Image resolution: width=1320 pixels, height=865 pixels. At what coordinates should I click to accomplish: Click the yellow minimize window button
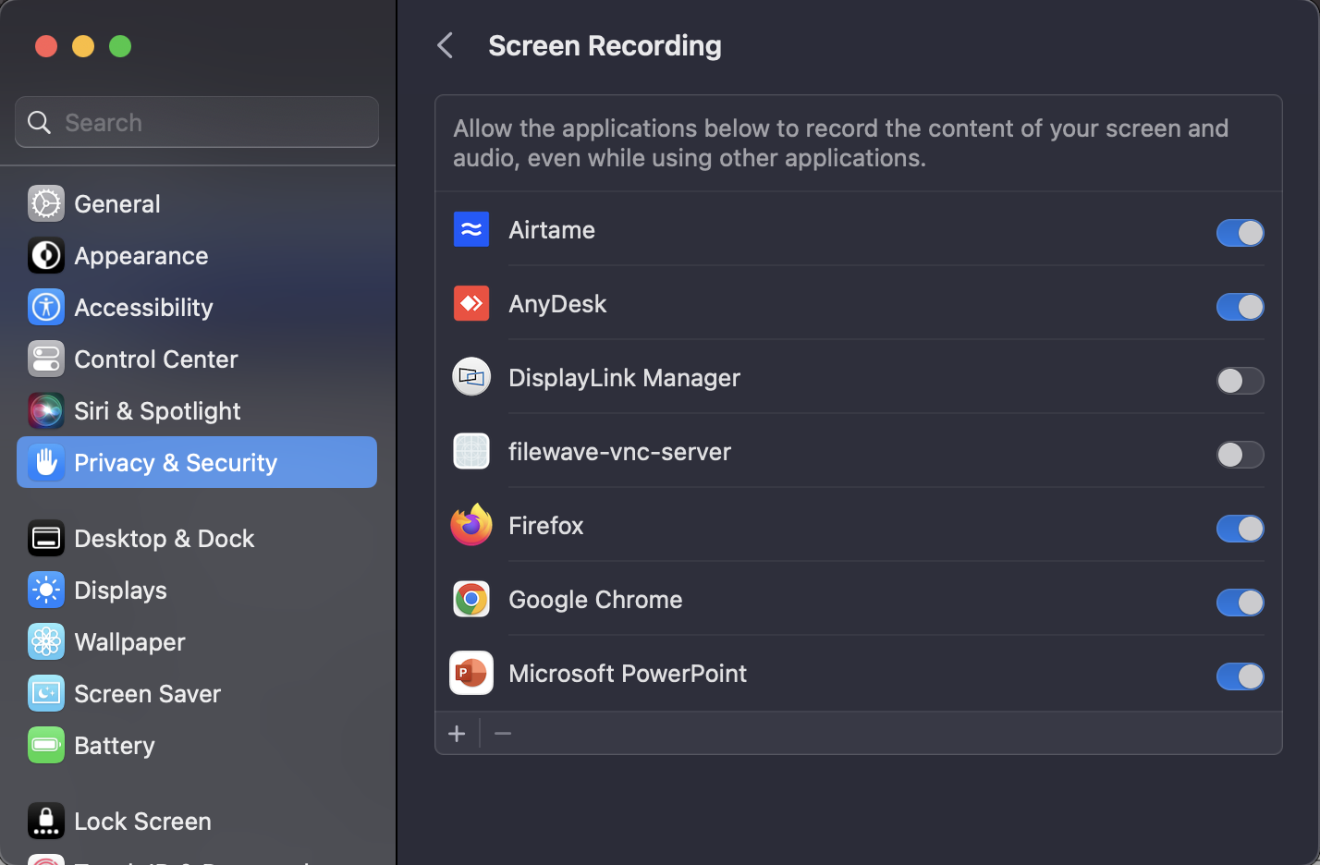[x=83, y=46]
